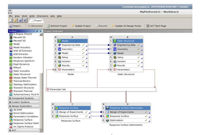Select the Project tab

36,21
